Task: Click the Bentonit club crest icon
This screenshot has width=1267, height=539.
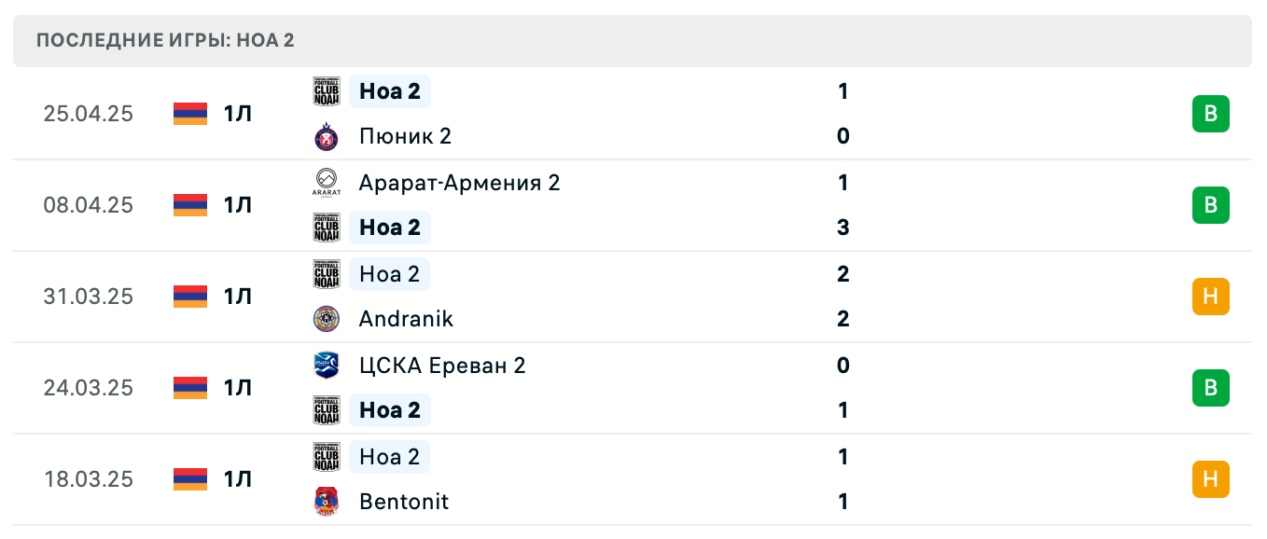Action: click(x=327, y=502)
